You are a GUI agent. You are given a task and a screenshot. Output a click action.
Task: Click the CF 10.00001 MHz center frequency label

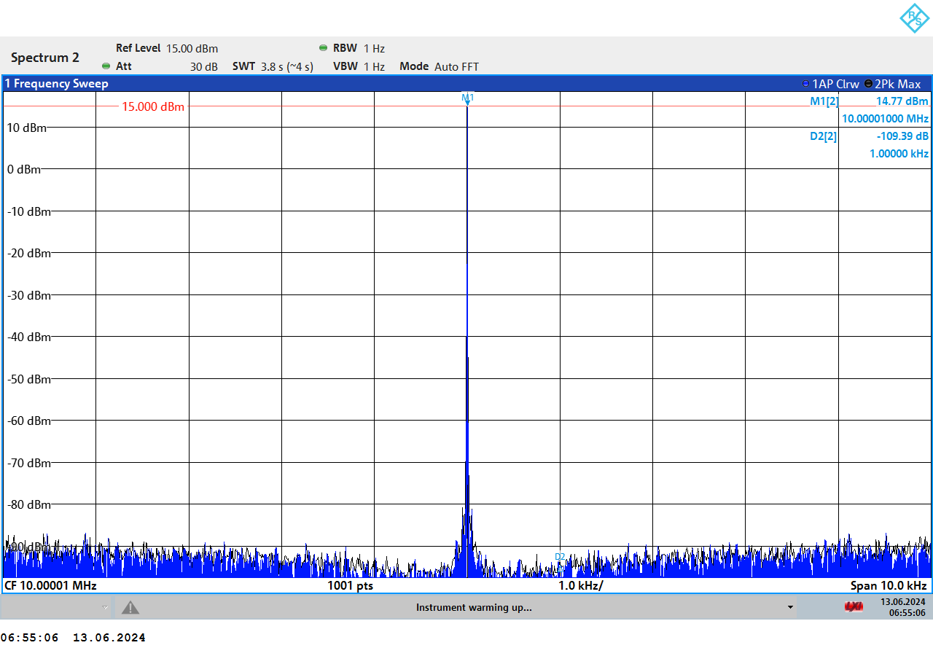51,585
